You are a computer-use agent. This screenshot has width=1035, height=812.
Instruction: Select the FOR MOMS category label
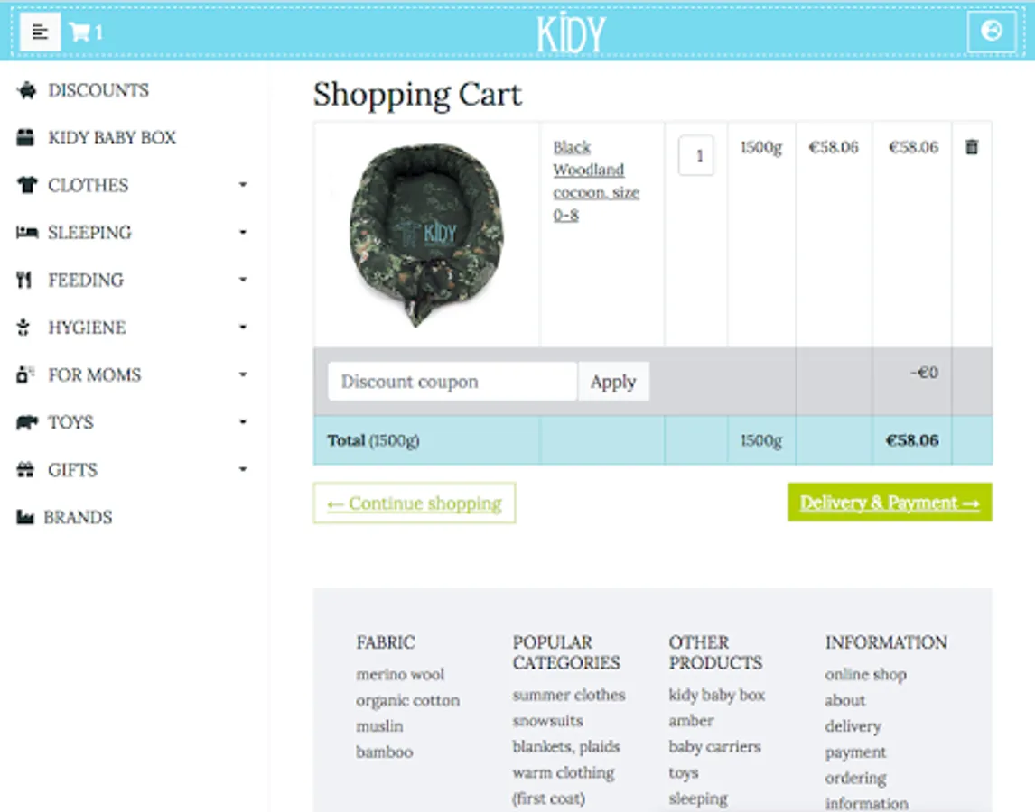[95, 374]
